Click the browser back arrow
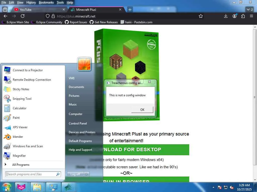257x192 pixels. pos(6,16)
